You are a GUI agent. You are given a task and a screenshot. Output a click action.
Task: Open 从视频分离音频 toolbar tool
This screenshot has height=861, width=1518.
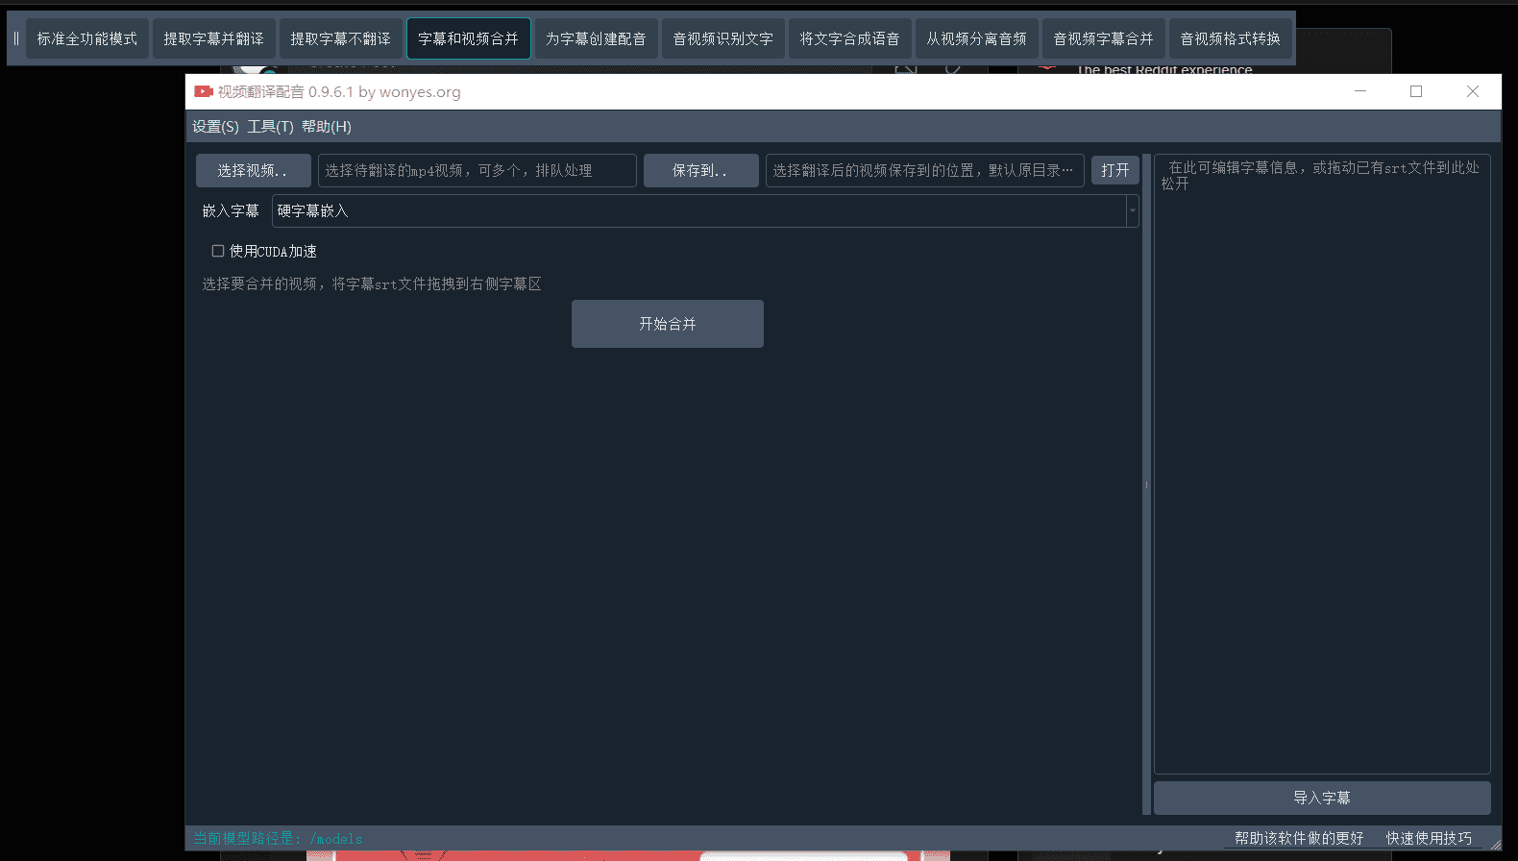976,38
